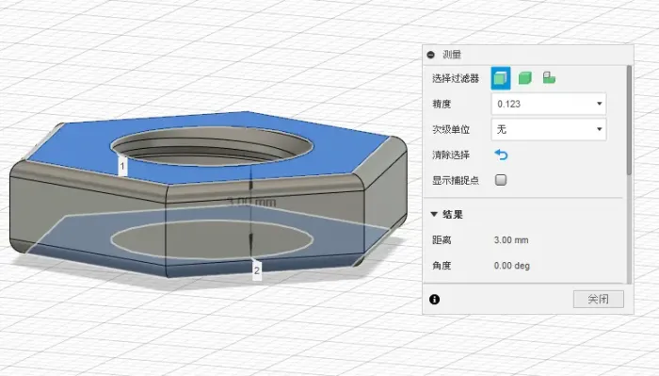Click selection marker 1 on the nut

coord(122,166)
